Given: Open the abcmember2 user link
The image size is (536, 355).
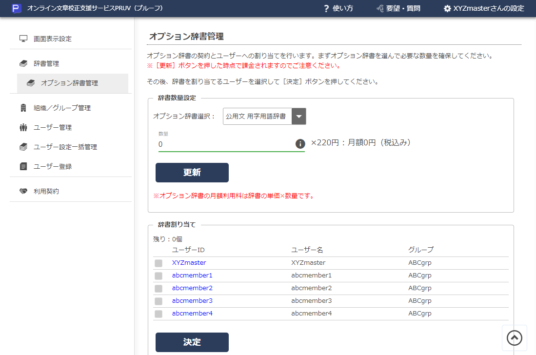Looking at the screenshot, I should coord(192,288).
